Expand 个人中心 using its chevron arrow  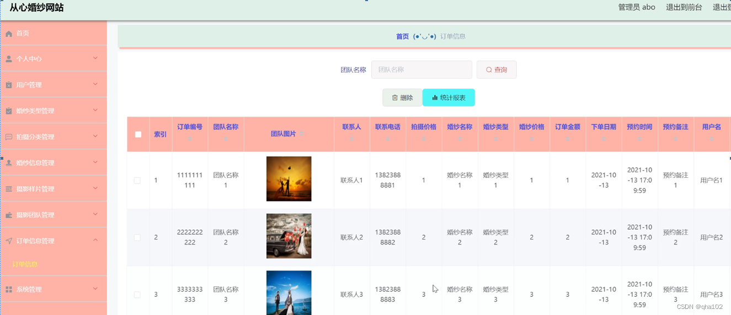[95, 58]
